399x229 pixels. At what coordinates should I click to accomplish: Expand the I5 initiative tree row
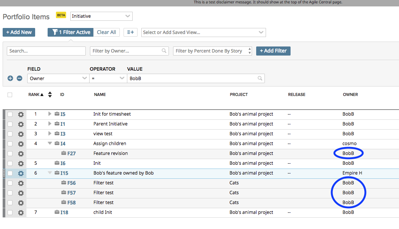[x=49, y=114]
